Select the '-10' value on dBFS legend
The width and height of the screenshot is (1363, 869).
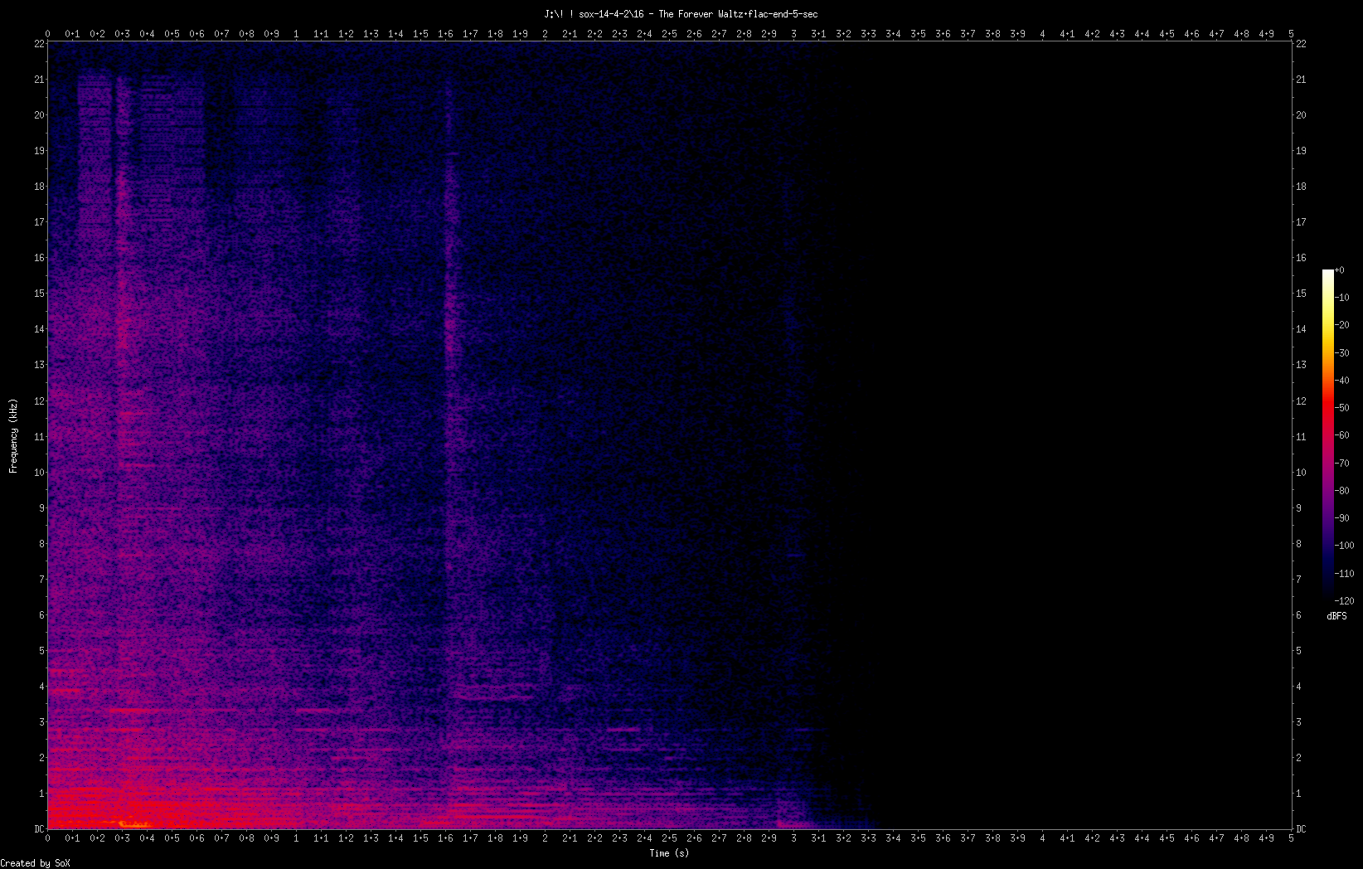[x=1343, y=298]
